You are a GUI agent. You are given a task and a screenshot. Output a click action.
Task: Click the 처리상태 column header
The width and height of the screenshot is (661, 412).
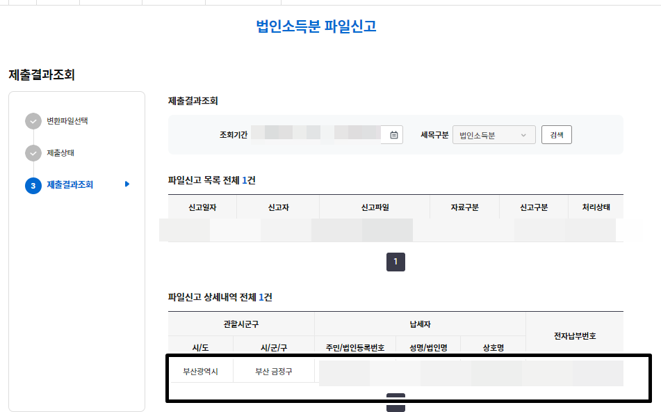[x=596, y=207]
